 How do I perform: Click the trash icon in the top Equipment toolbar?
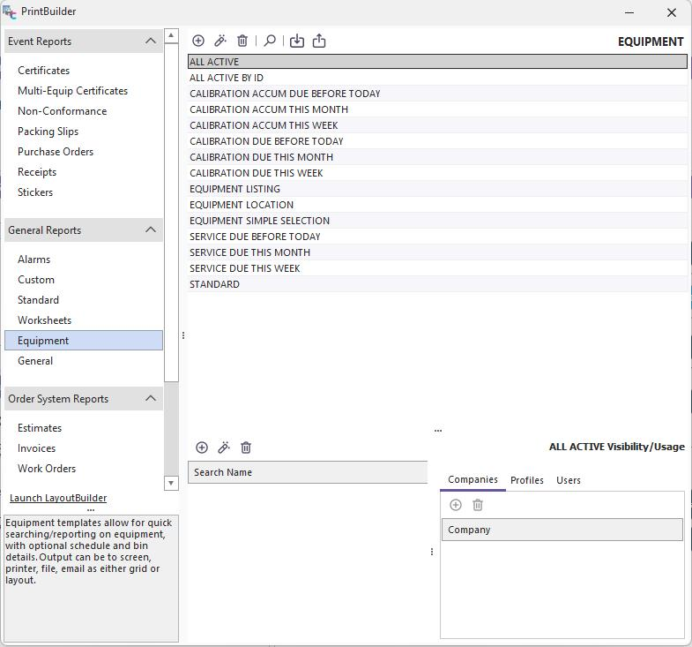242,41
